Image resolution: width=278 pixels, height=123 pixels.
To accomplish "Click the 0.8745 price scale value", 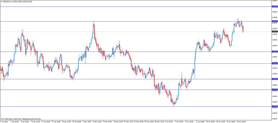I will click(275, 29).
